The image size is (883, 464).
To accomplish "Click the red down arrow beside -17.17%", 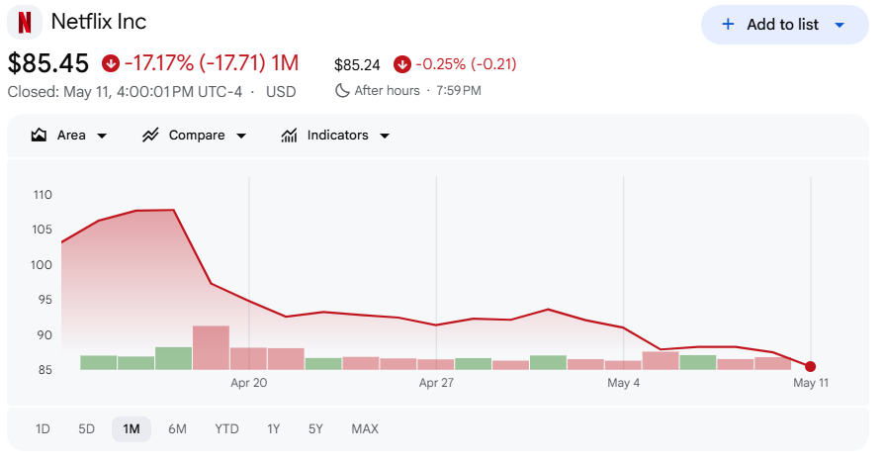I will [x=111, y=63].
